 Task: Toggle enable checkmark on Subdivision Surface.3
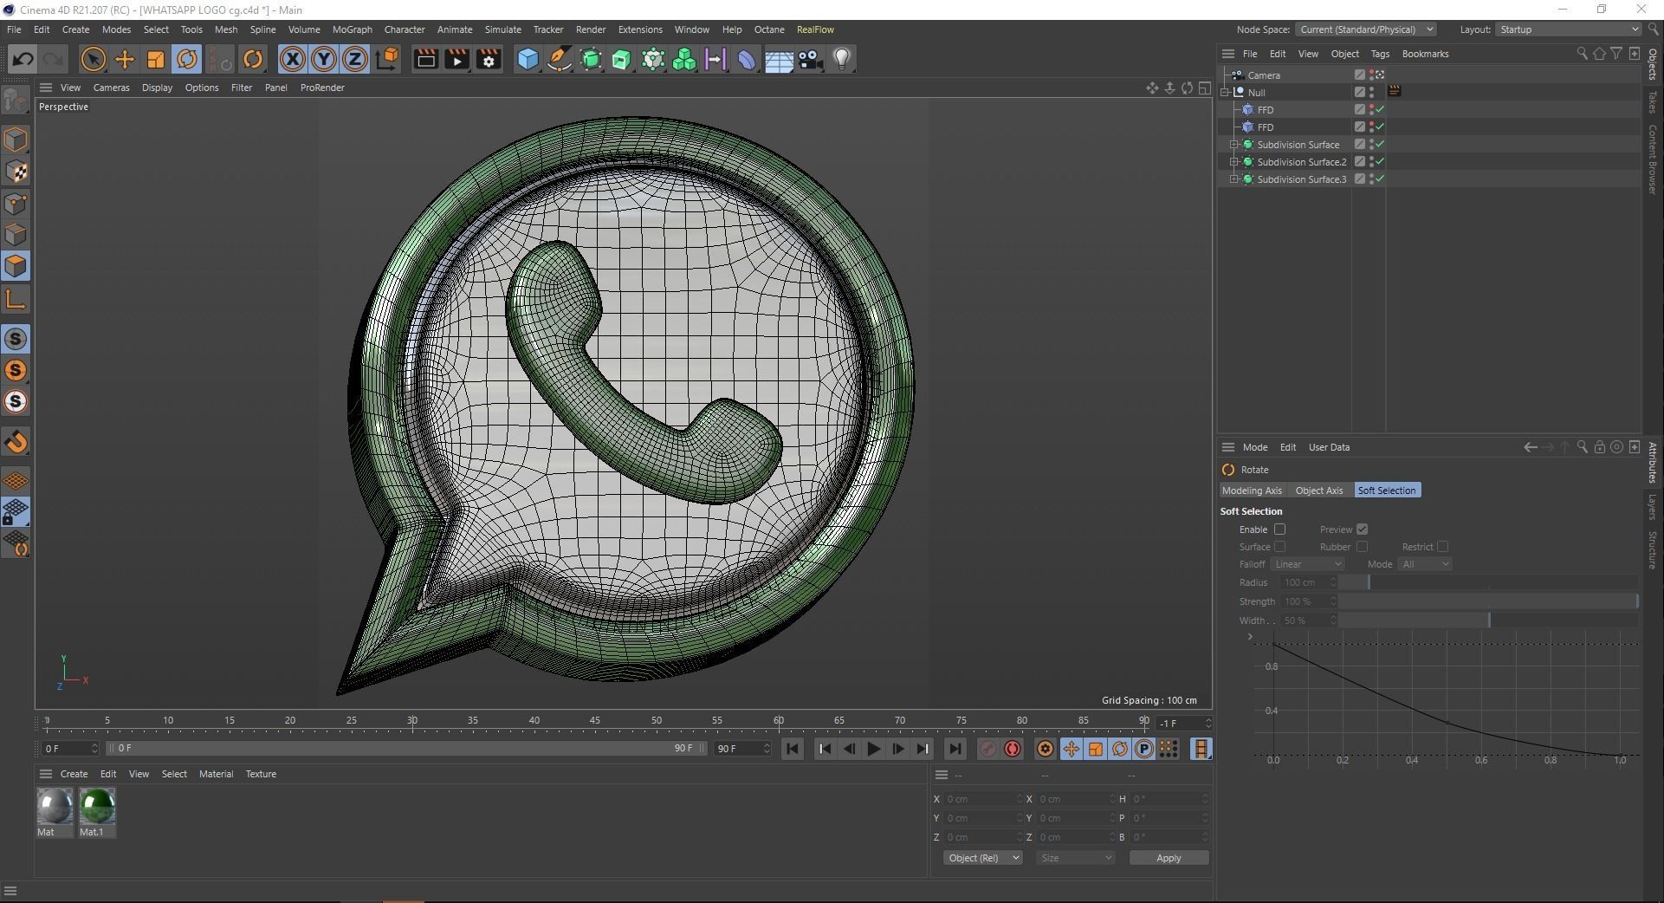(x=1380, y=179)
